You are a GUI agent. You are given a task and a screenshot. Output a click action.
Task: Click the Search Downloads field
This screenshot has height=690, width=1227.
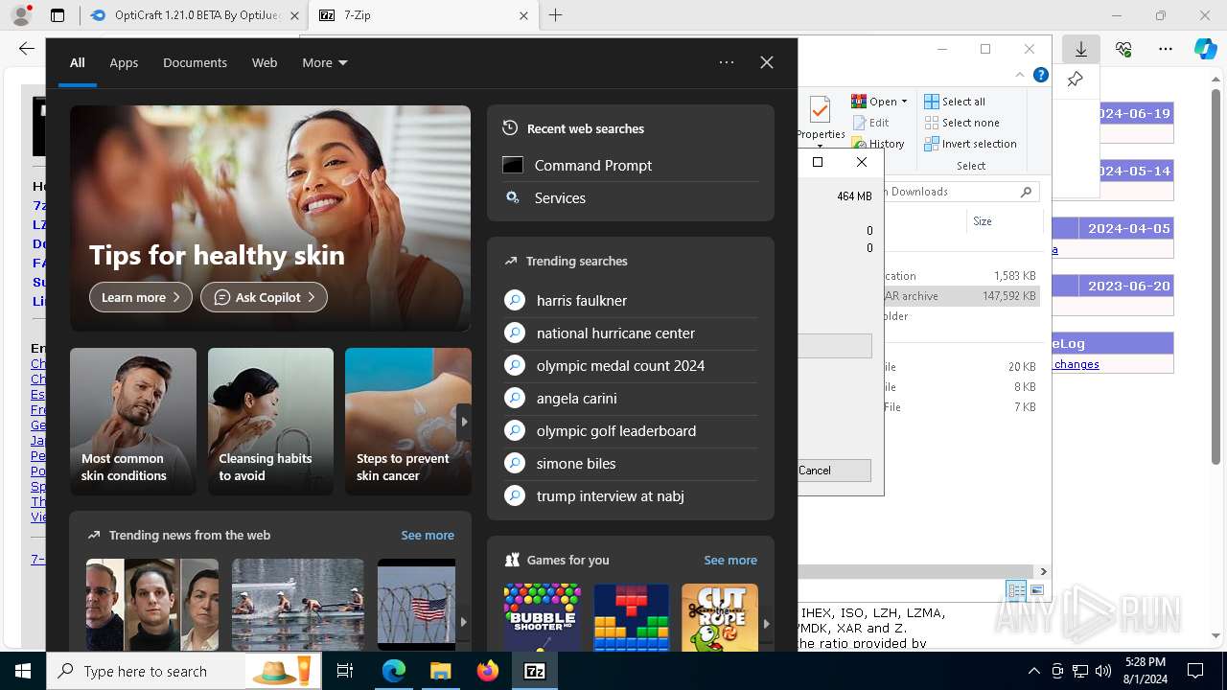tap(960, 192)
